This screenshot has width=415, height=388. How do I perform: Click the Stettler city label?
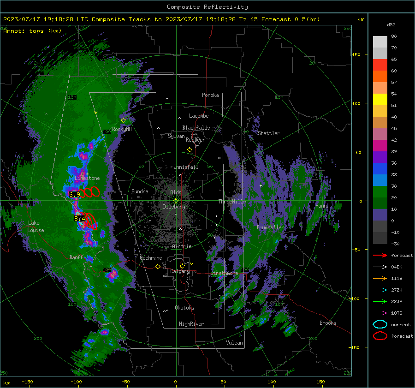tap(269, 133)
